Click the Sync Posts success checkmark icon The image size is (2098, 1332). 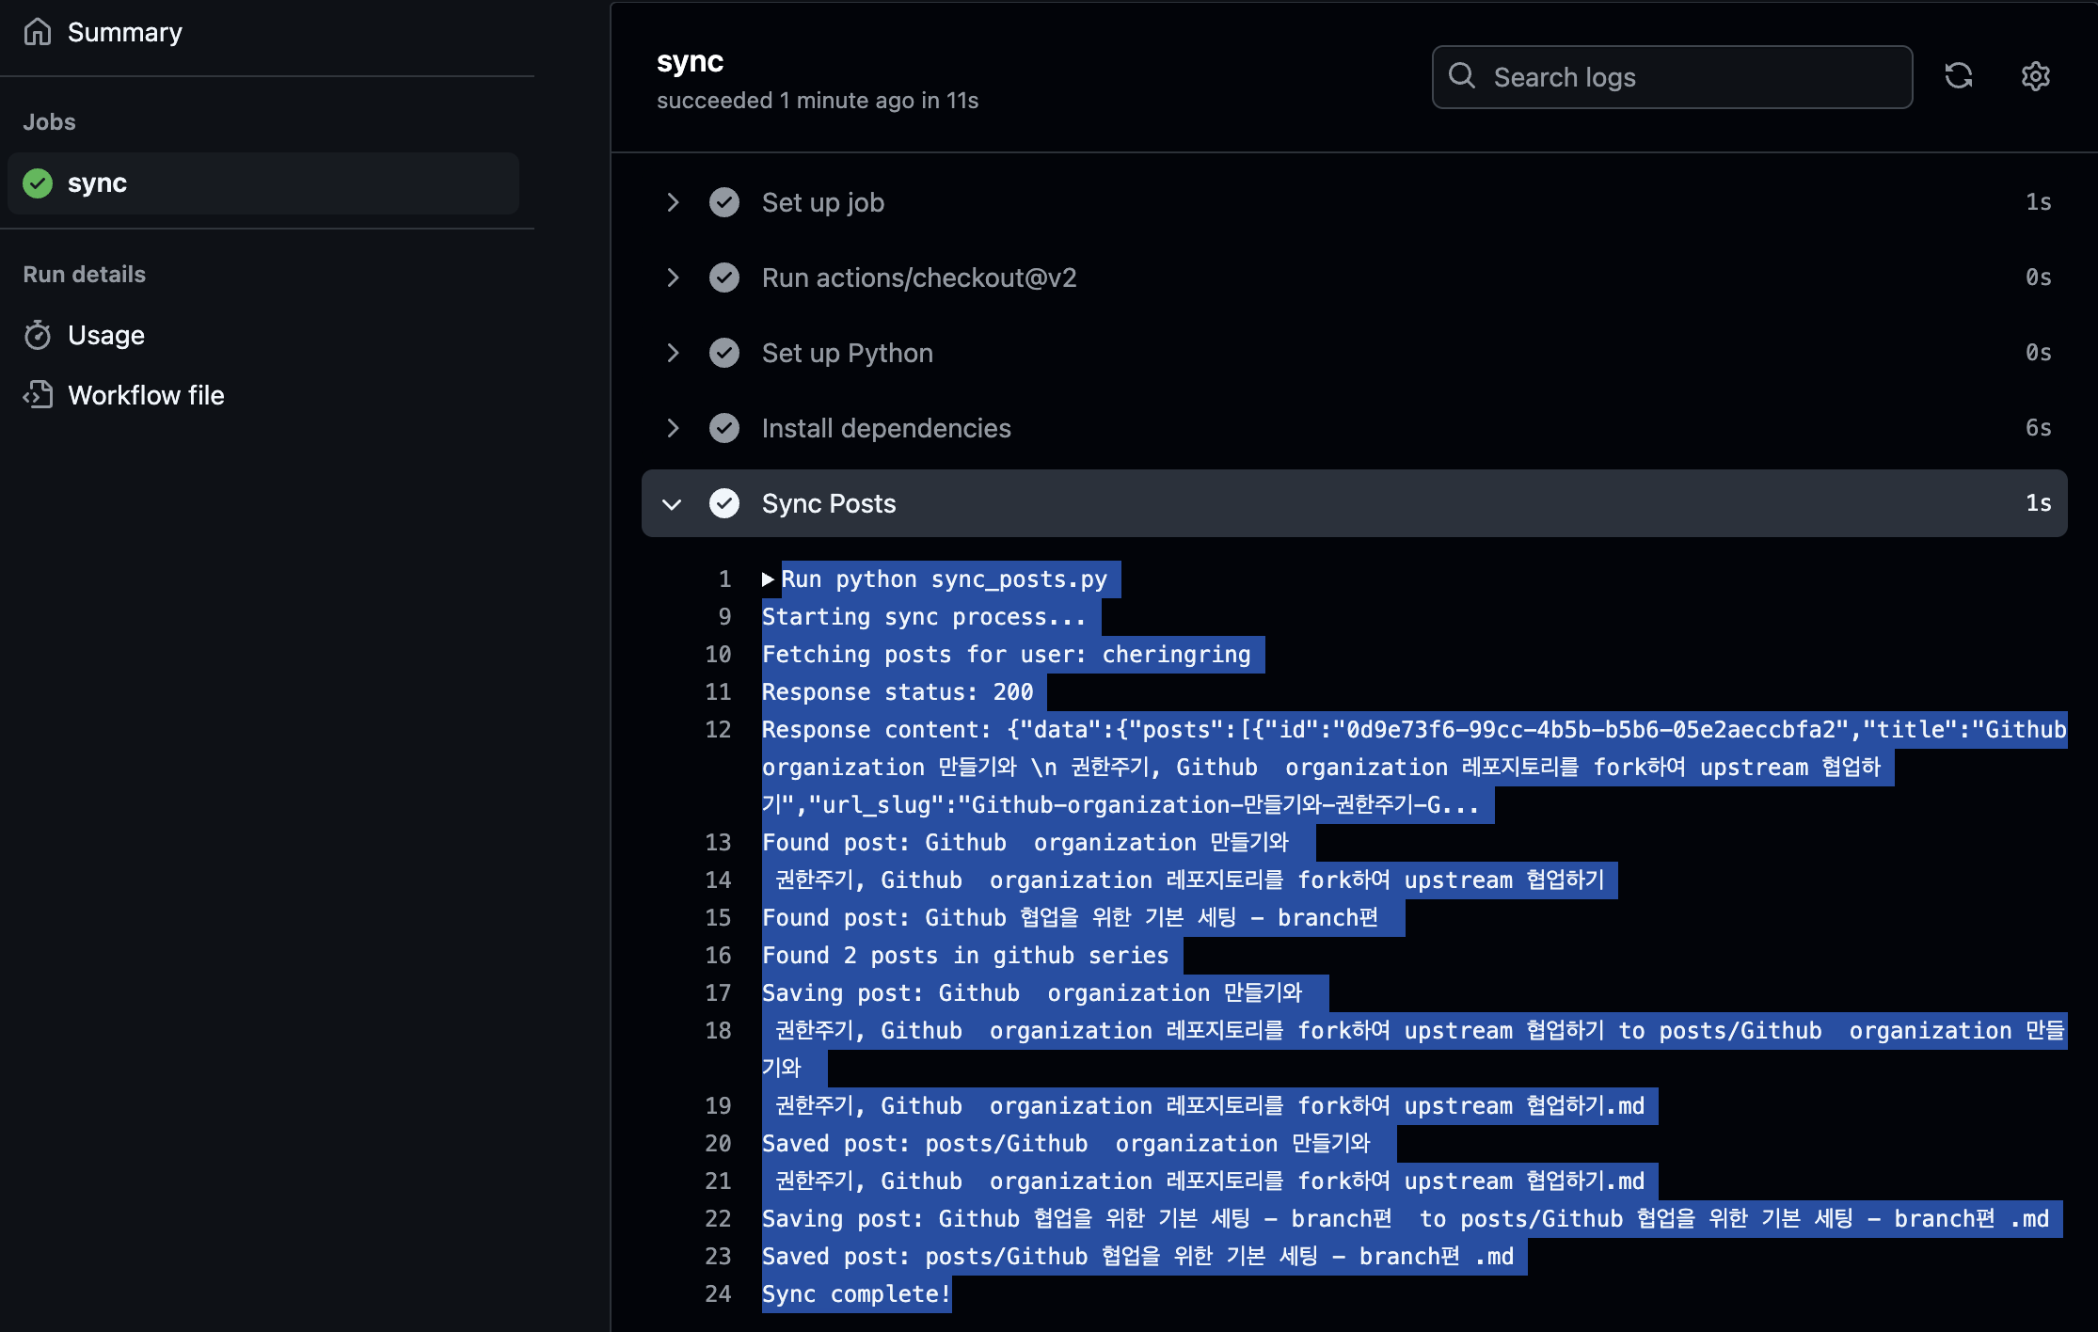(x=724, y=503)
